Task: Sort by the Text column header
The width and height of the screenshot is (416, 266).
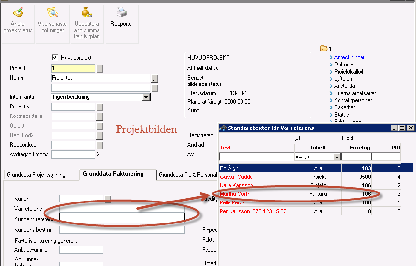Action: (225, 148)
